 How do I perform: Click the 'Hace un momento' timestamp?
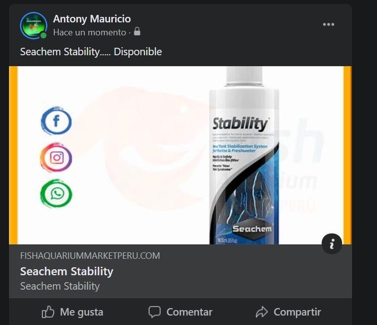pyautogui.click(x=90, y=32)
